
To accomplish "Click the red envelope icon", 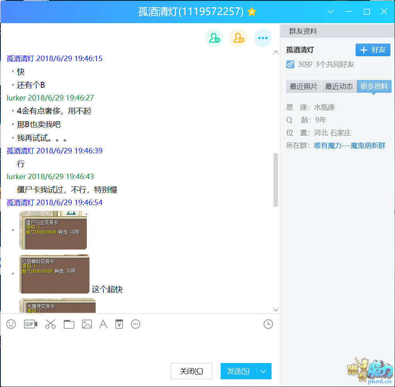I will [x=119, y=324].
